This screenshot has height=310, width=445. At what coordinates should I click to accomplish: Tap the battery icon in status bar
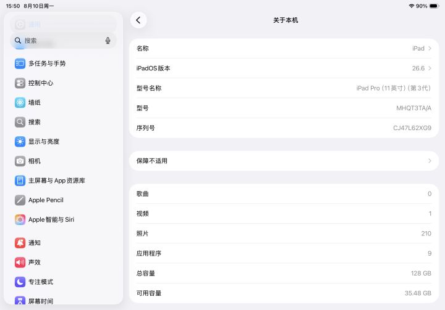(x=434, y=6)
